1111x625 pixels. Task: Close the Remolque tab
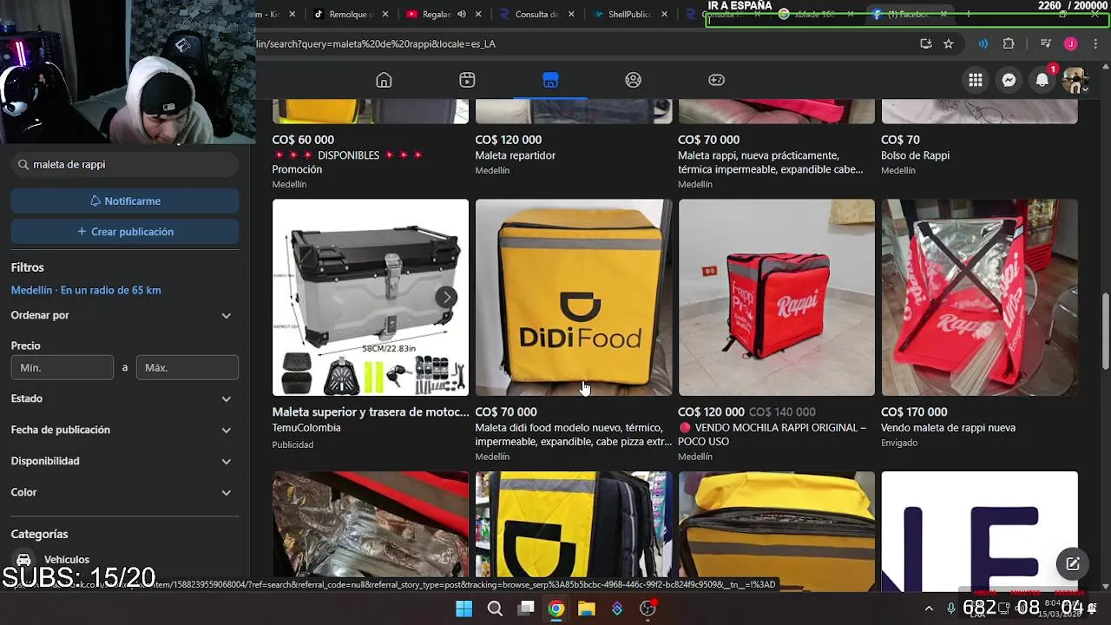385,14
